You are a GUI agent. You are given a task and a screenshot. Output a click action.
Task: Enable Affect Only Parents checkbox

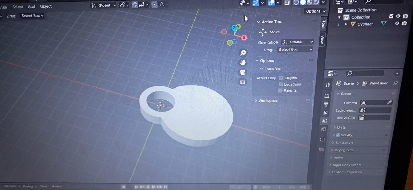point(280,90)
